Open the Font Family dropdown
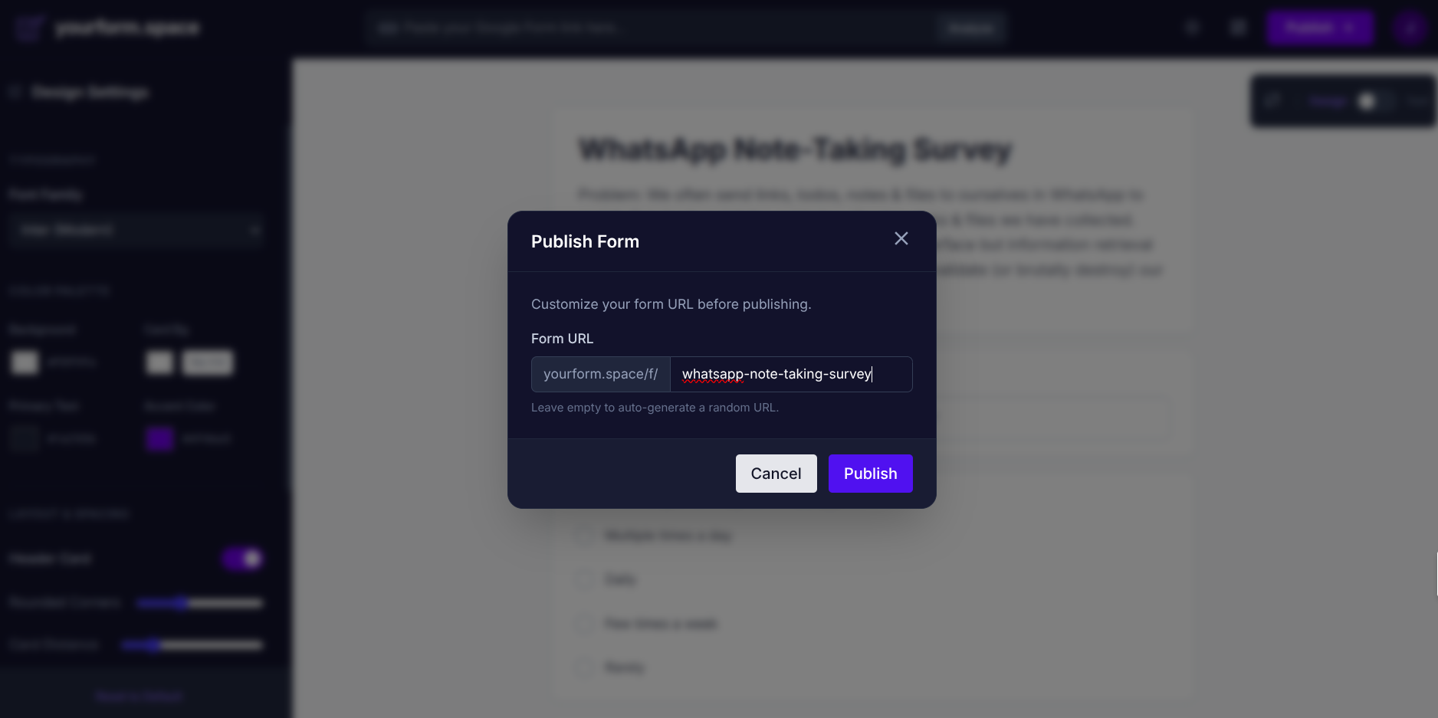 (136, 230)
